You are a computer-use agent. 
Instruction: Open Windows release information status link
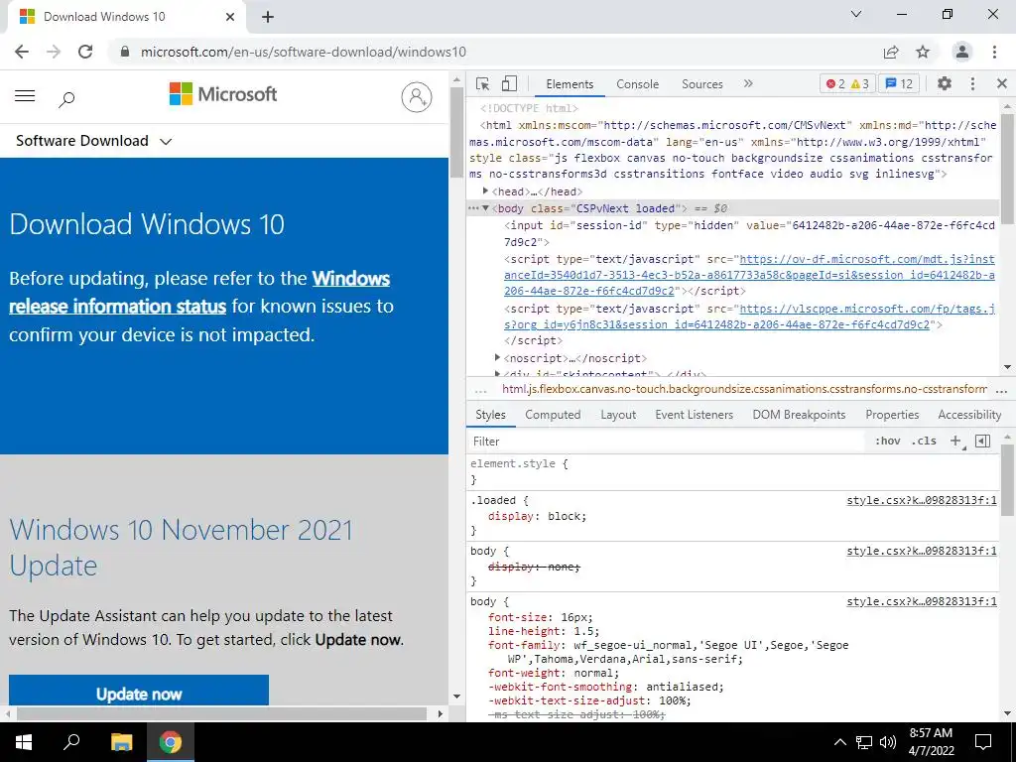coord(199,293)
